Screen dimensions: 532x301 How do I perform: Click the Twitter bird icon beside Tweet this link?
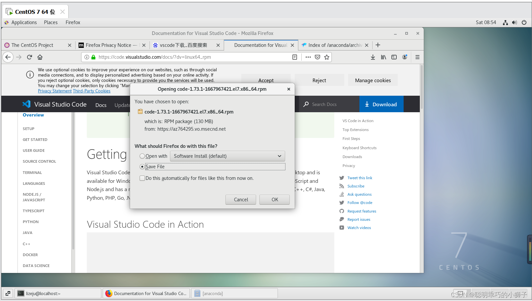(x=342, y=178)
